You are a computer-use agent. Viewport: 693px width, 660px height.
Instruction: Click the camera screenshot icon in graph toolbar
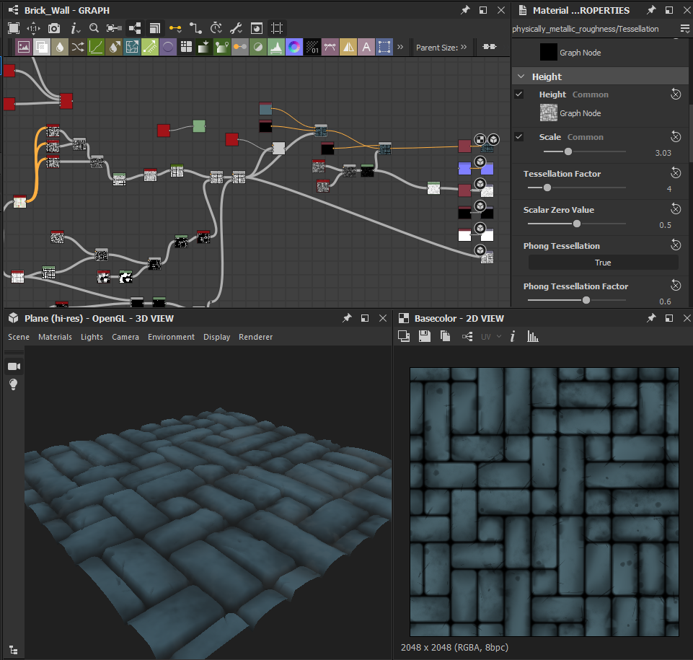pos(54,28)
